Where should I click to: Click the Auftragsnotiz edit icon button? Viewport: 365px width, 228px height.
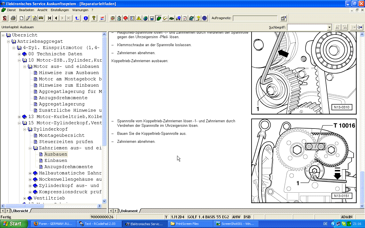coord(283,18)
